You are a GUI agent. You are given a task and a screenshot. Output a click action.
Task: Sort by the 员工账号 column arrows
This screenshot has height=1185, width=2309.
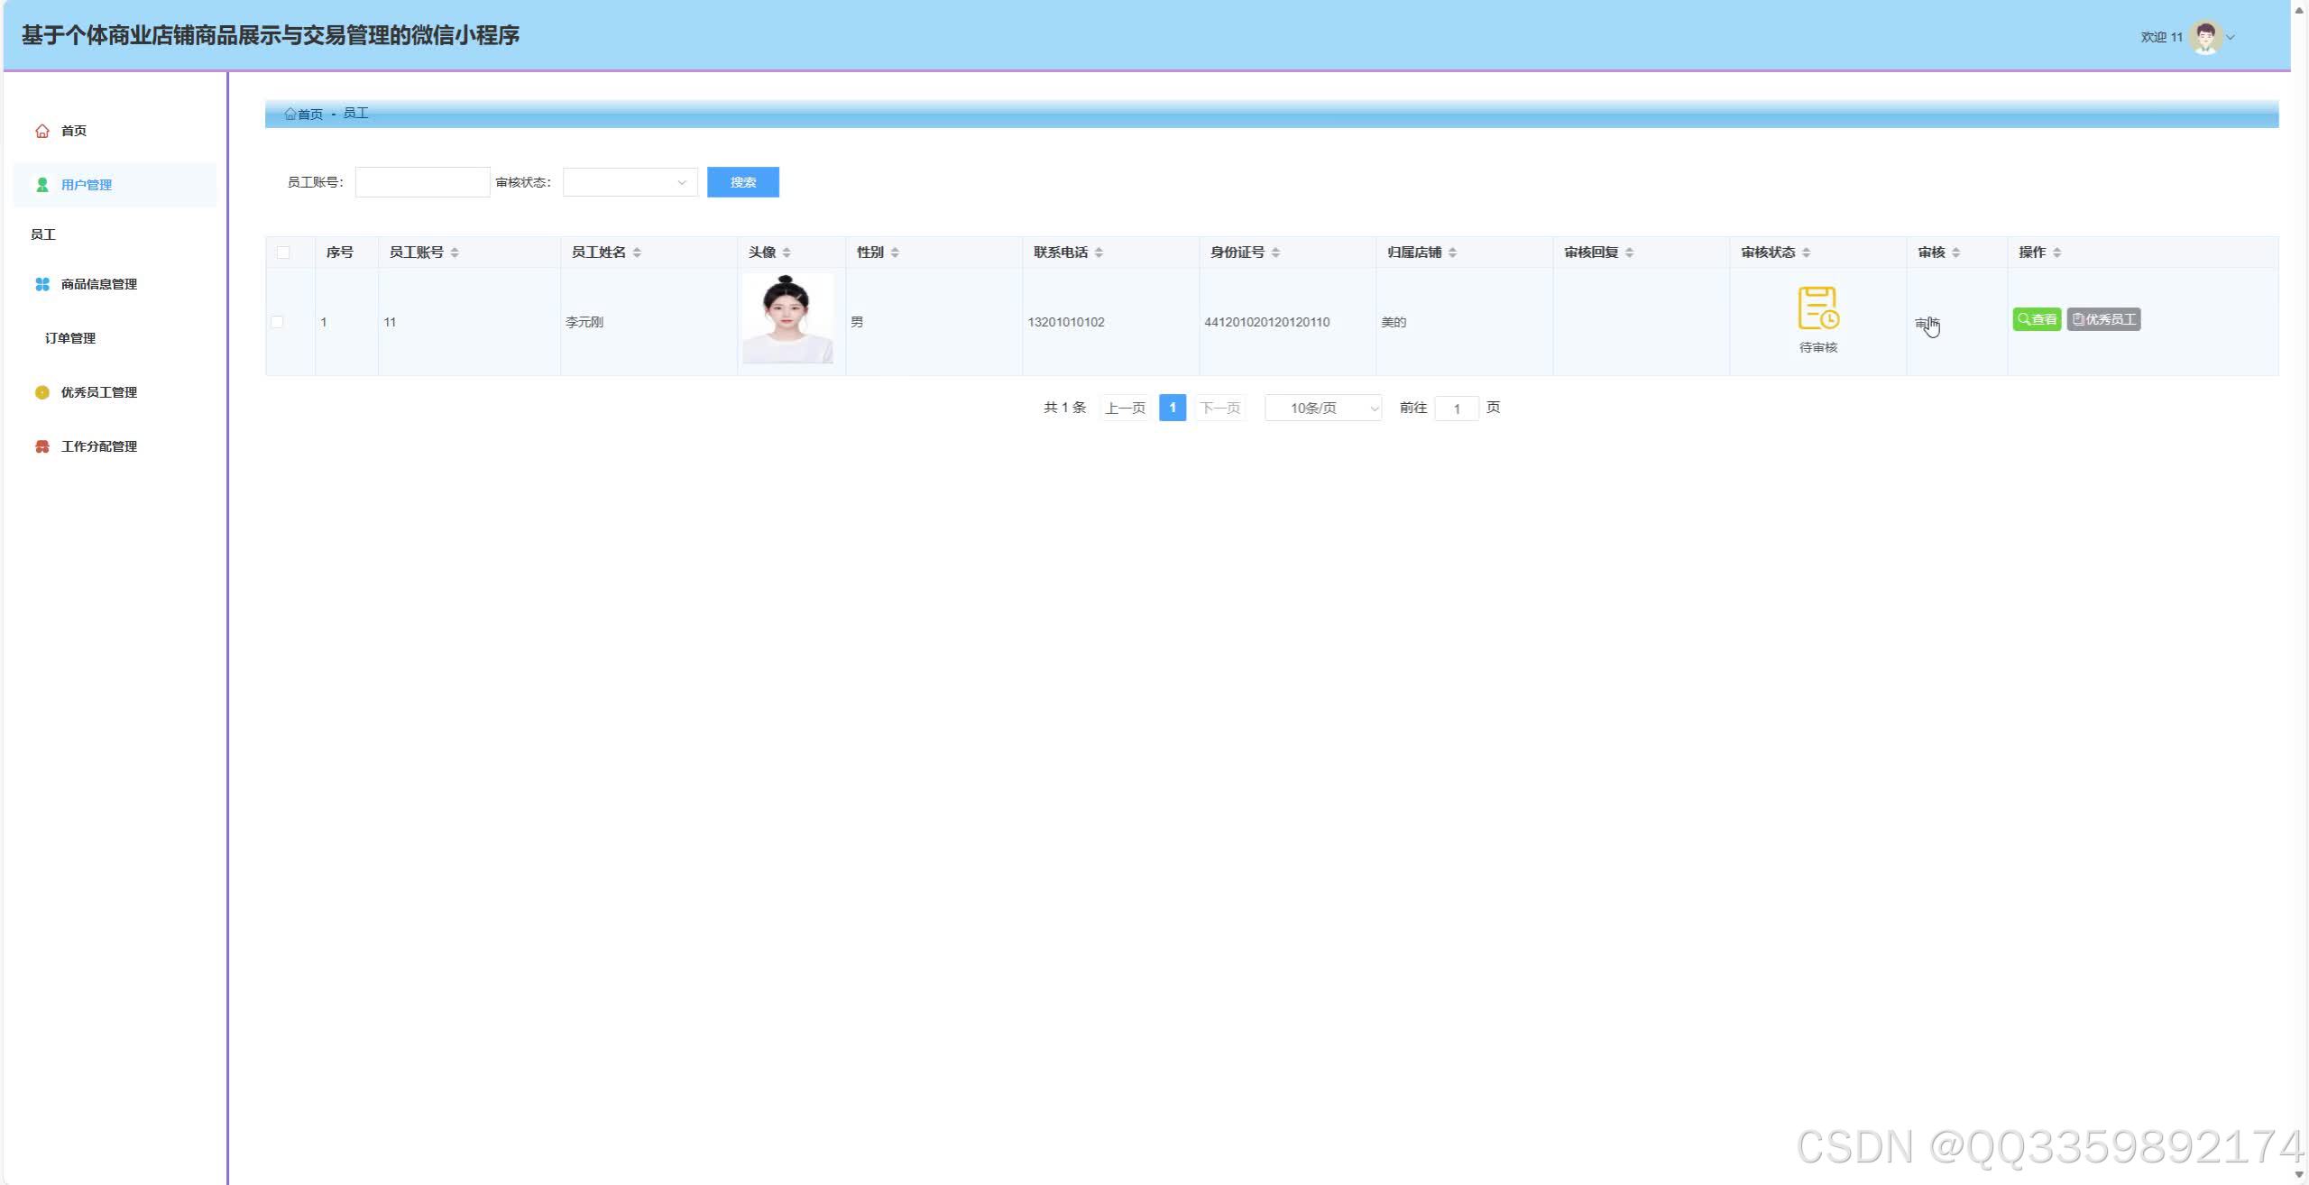pyautogui.click(x=455, y=253)
